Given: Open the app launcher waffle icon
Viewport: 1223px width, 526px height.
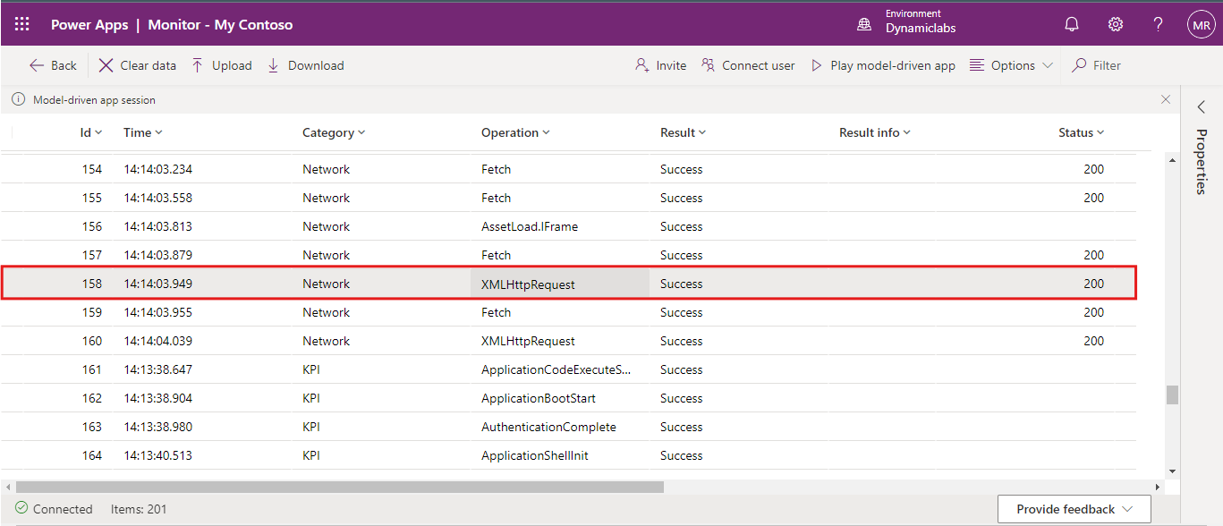Looking at the screenshot, I should tap(22, 24).
